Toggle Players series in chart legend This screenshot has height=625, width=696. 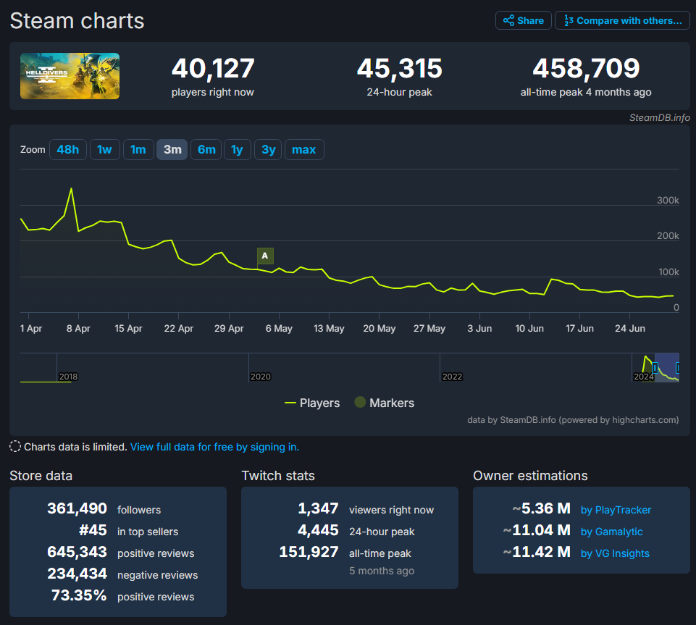click(312, 403)
